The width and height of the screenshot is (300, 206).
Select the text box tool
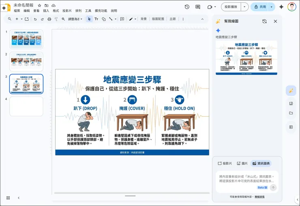point(96,19)
